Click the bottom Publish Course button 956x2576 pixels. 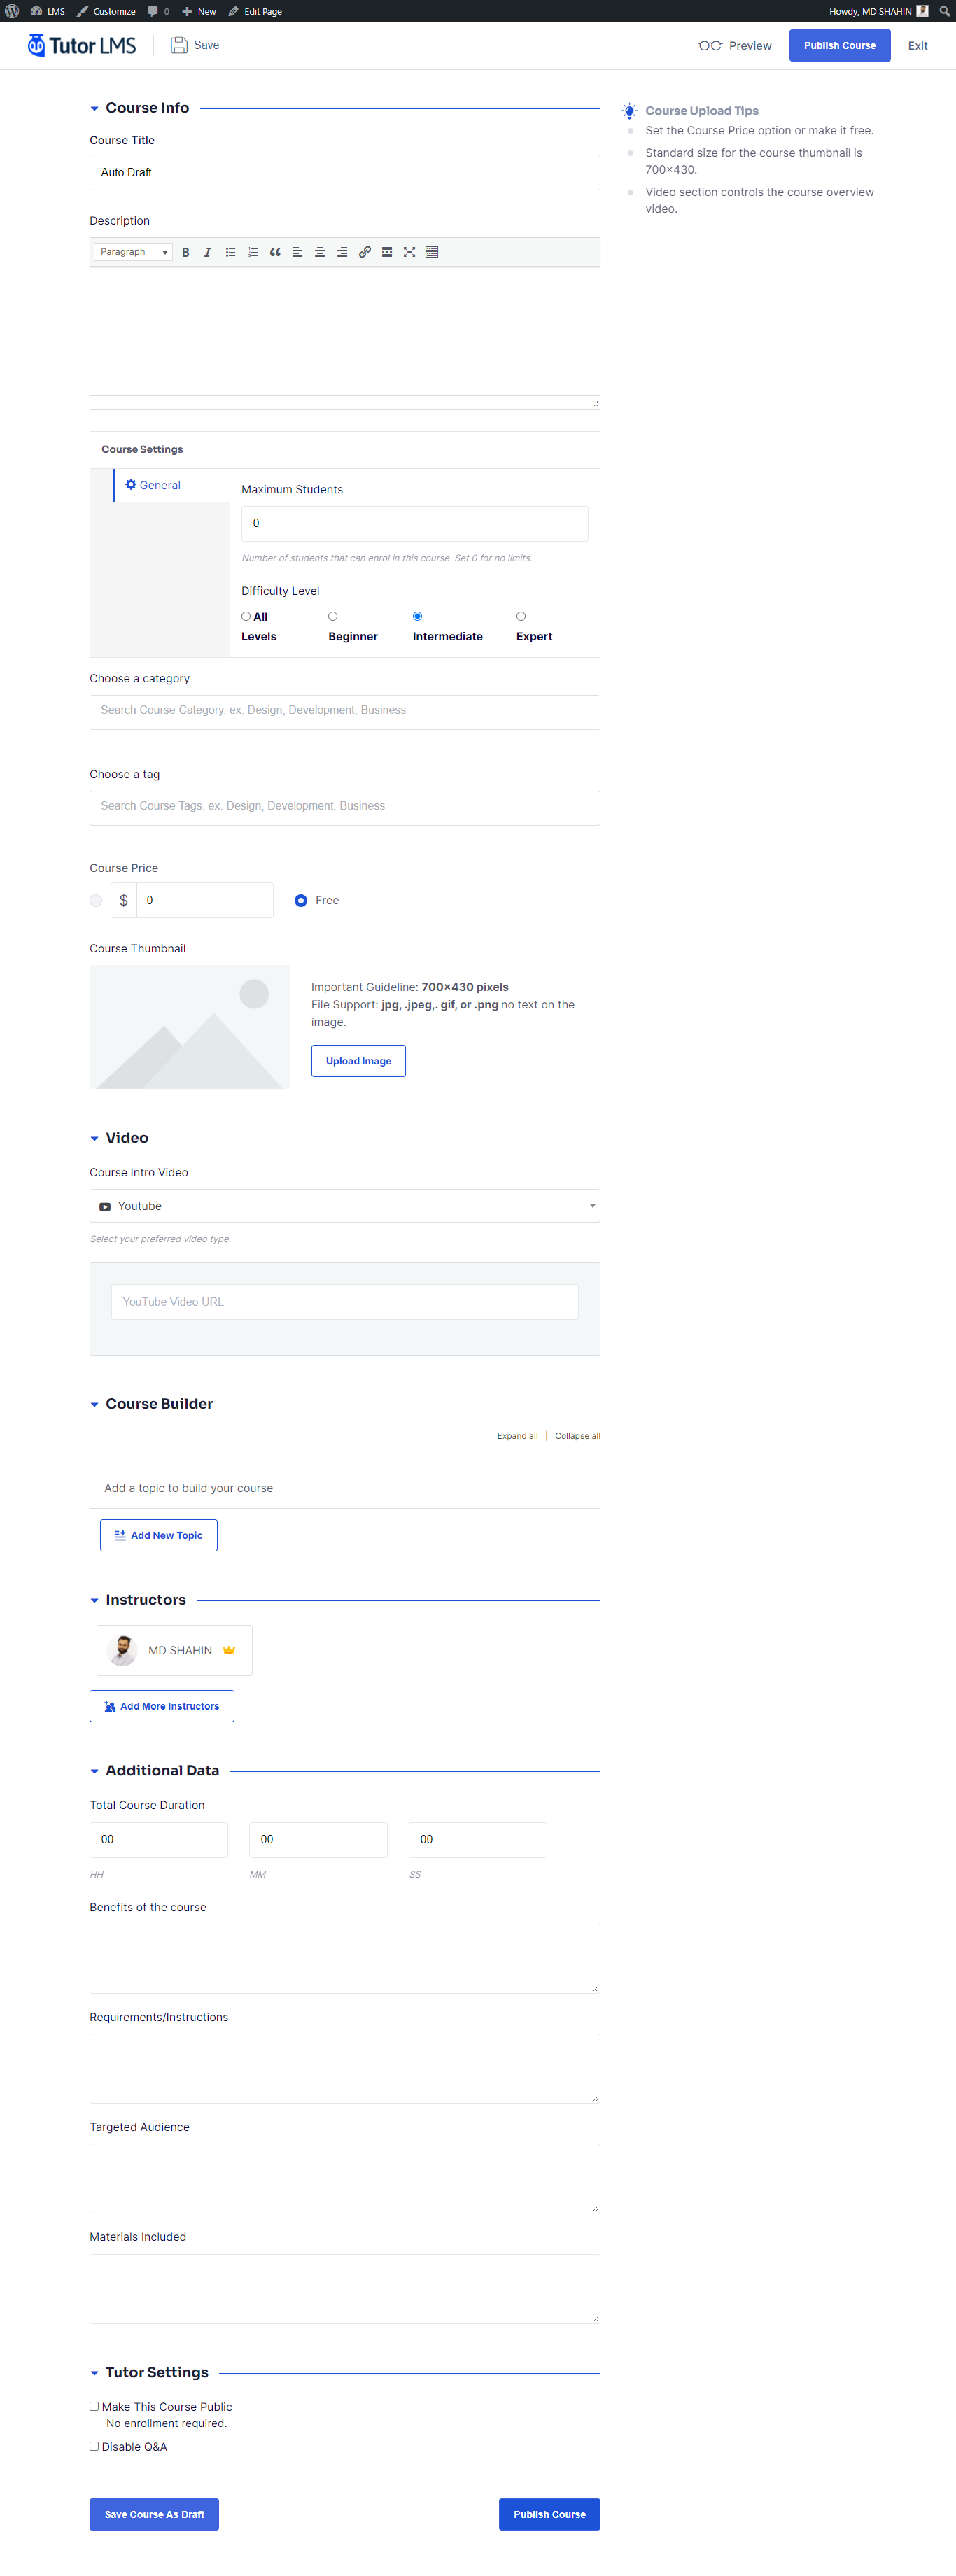[x=550, y=2514]
